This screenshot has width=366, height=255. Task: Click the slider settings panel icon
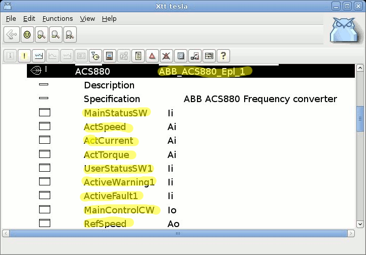[209, 56]
